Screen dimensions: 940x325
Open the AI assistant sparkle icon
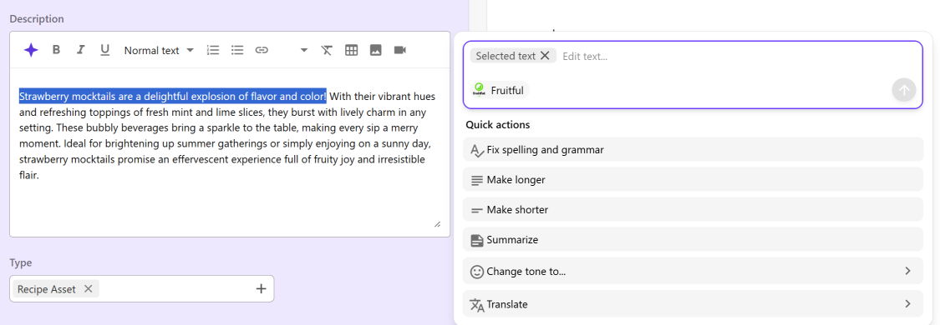coord(31,50)
